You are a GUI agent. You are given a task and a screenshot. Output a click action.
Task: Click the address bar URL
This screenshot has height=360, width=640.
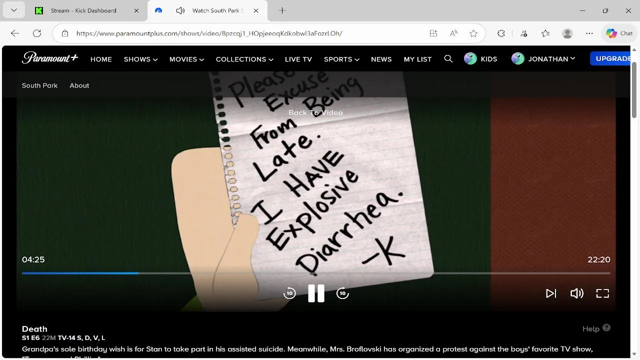click(x=209, y=33)
